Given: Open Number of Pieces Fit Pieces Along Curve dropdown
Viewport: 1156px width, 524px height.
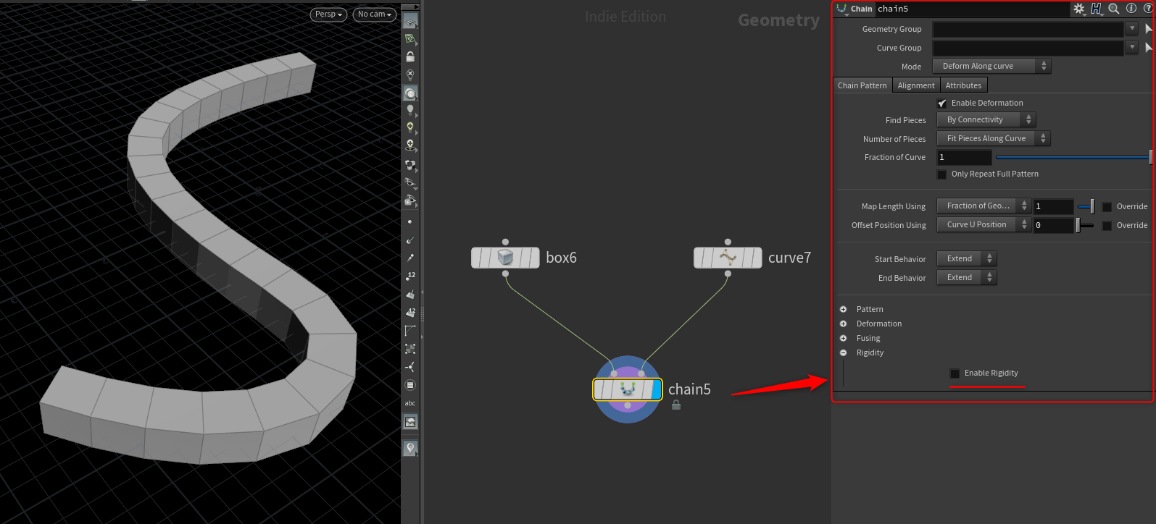Looking at the screenshot, I should click(993, 138).
